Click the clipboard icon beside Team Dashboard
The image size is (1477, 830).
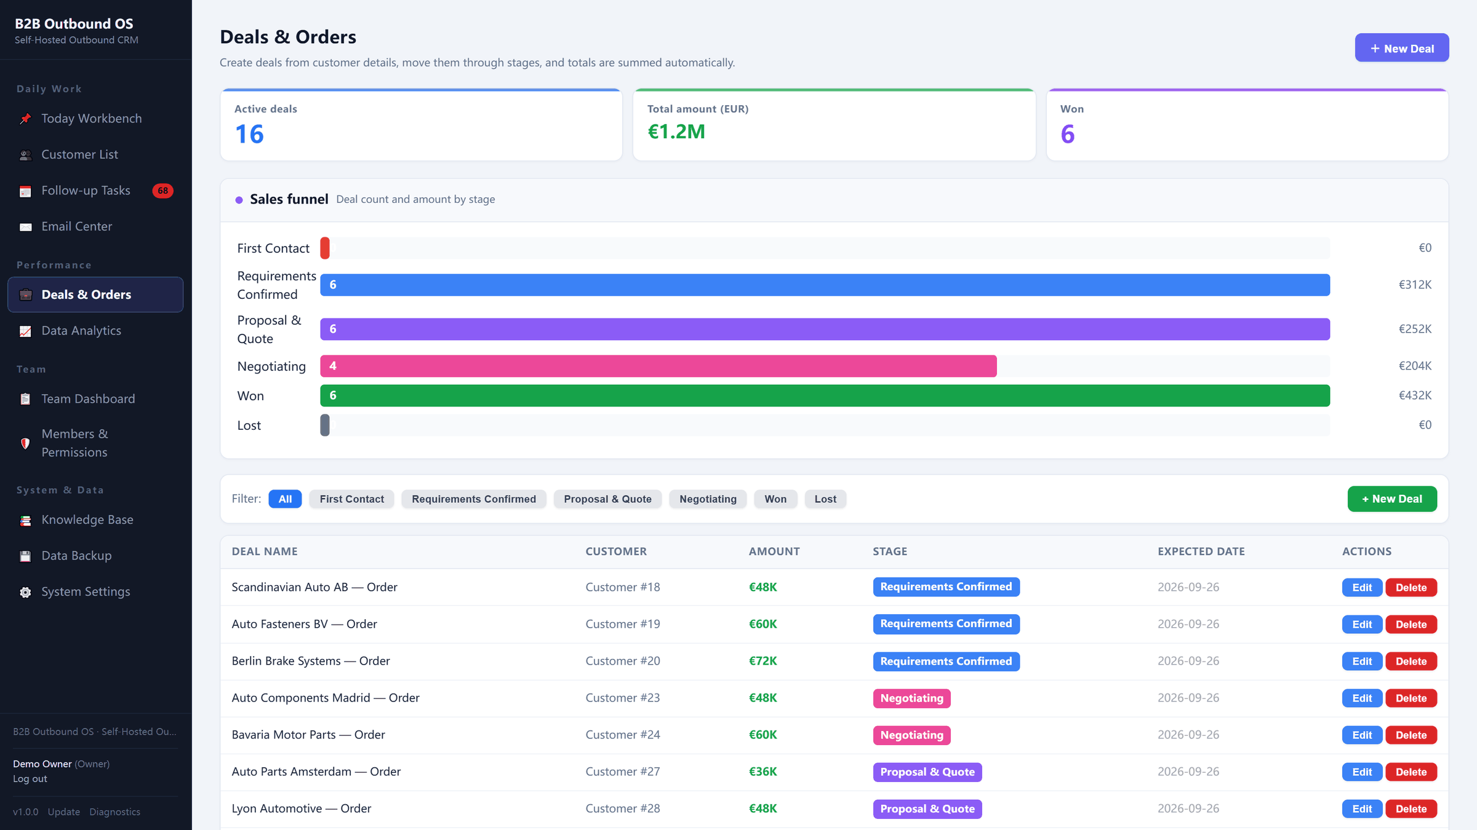coord(25,399)
